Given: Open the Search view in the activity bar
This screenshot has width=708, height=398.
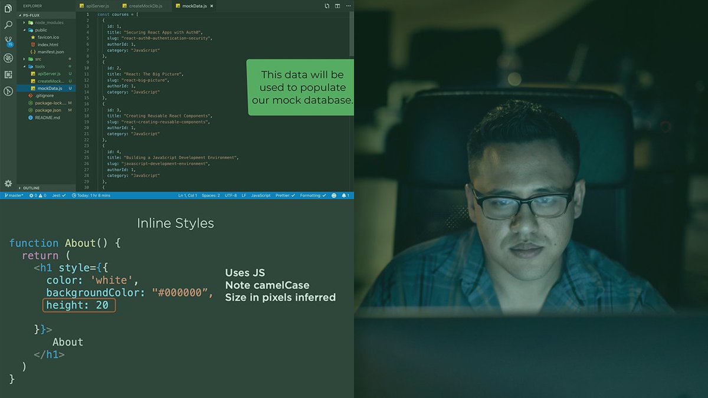Looking at the screenshot, I should coord(8,25).
